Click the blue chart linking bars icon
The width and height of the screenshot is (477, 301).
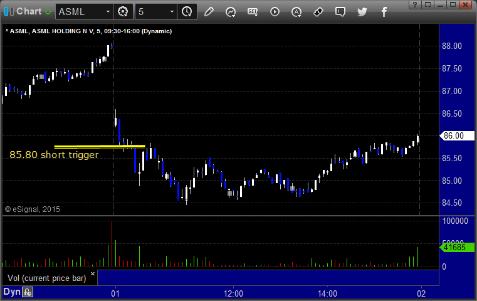click(x=9, y=11)
